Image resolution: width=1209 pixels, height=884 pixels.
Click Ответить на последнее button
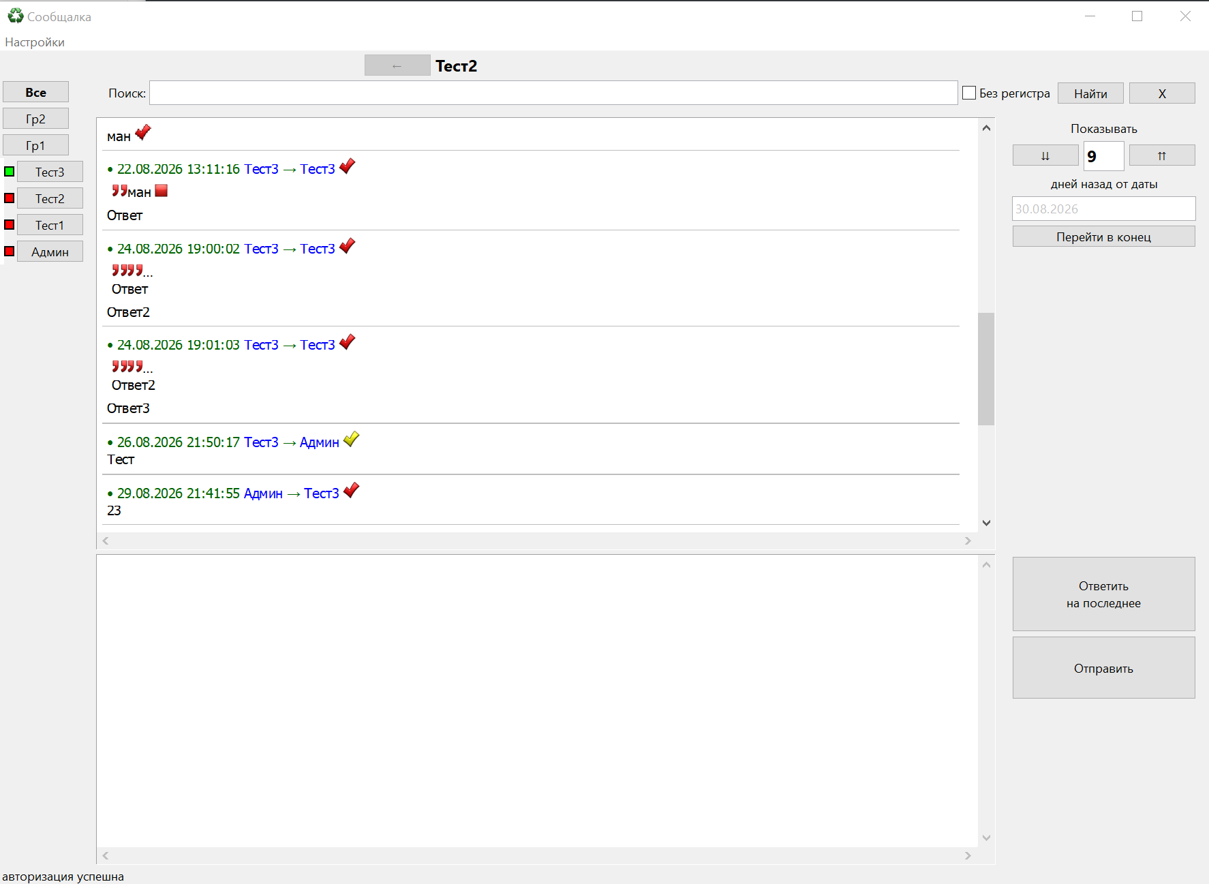click(x=1103, y=594)
